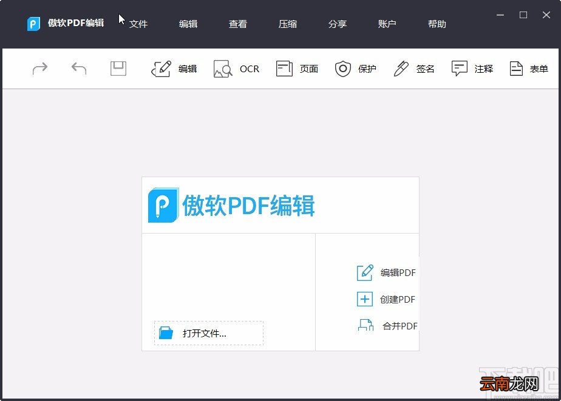Open the 分享 menu
This screenshot has width=561, height=401.
pos(338,24)
